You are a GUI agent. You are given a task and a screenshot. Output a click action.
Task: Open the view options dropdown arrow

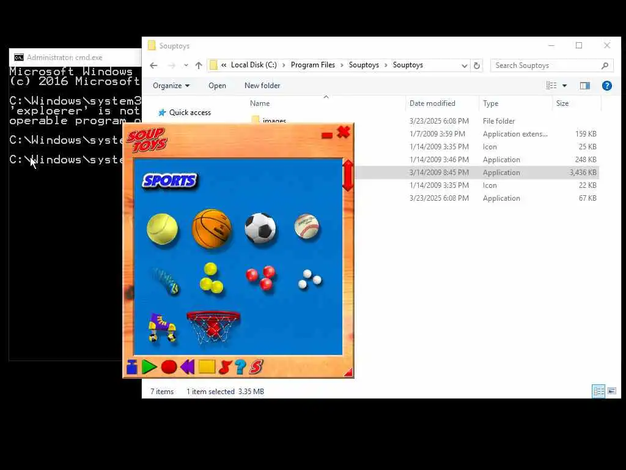coord(564,86)
